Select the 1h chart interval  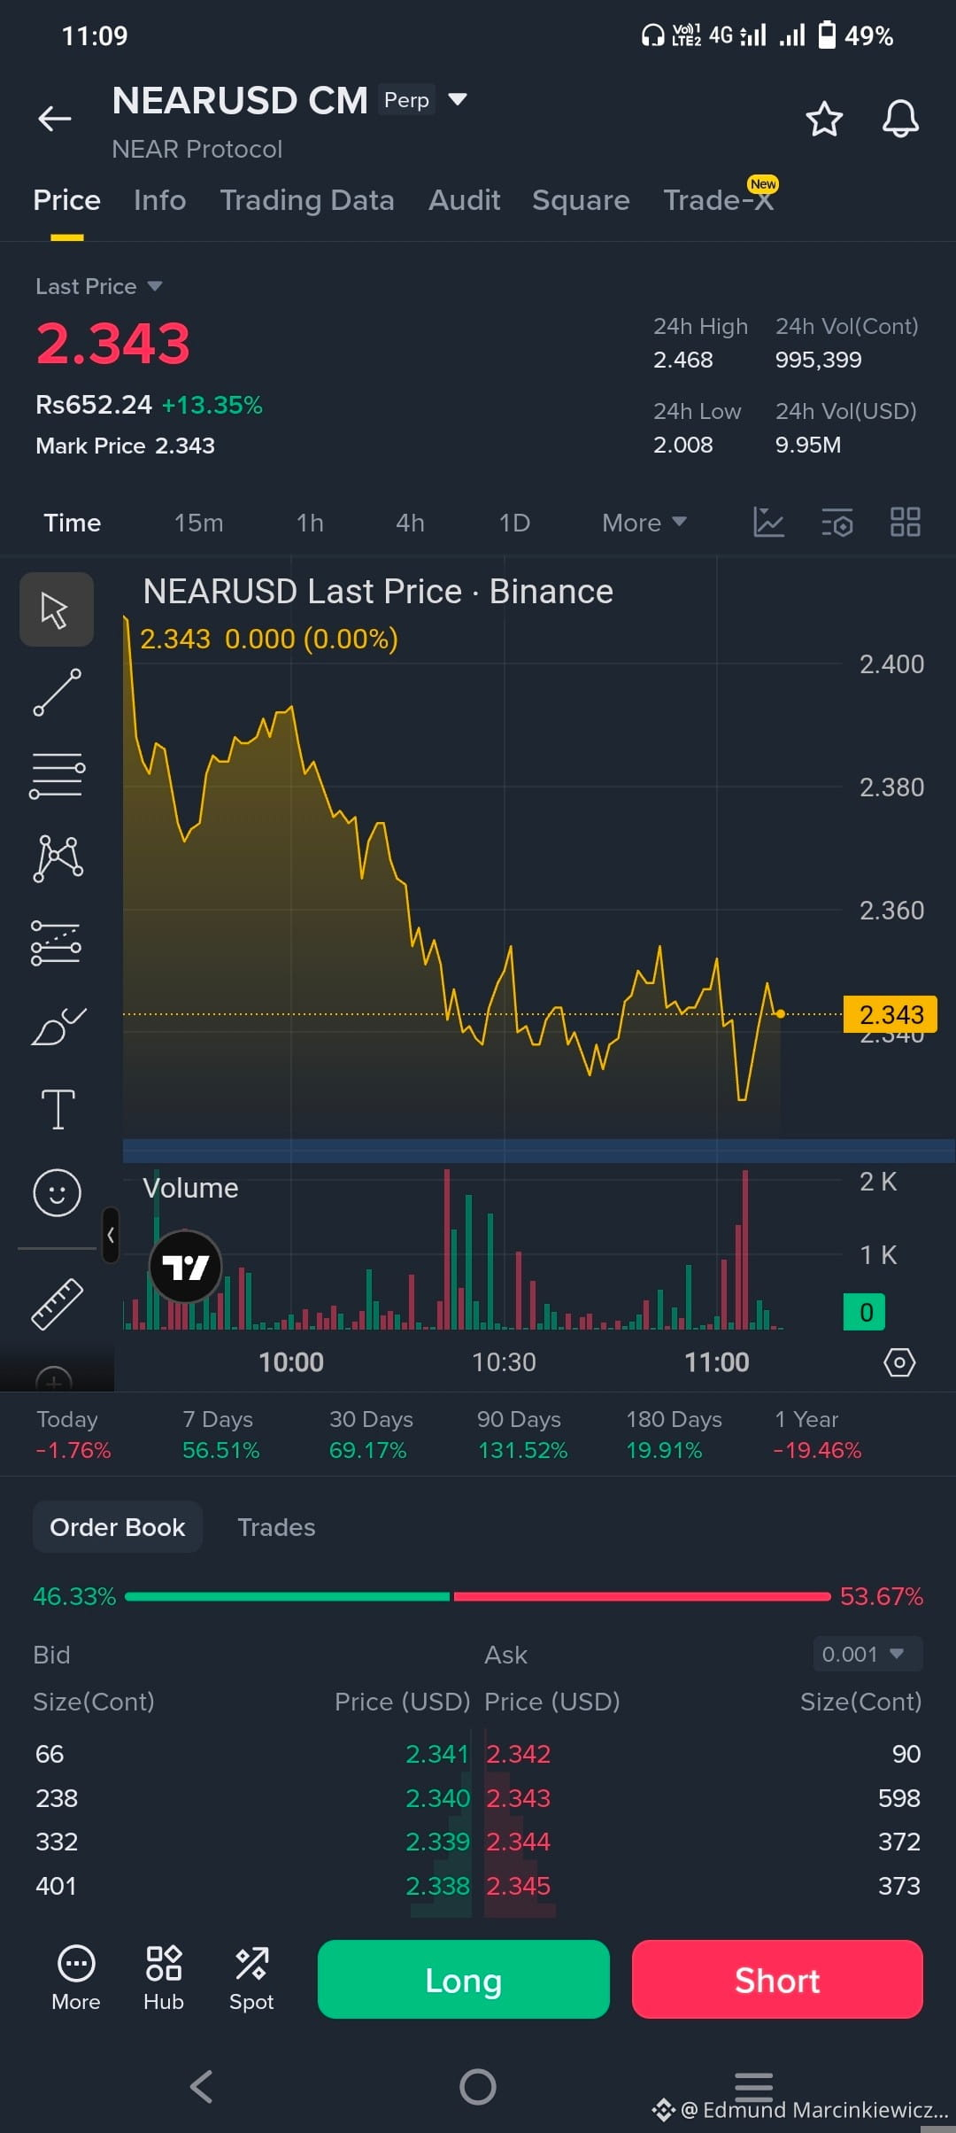pyautogui.click(x=310, y=523)
